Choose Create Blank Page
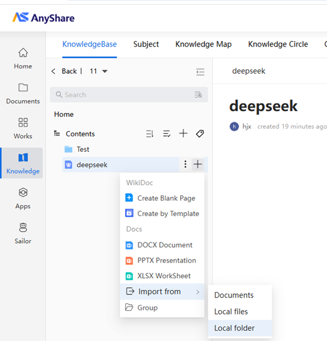The height and width of the screenshot is (341, 327). 162,198
